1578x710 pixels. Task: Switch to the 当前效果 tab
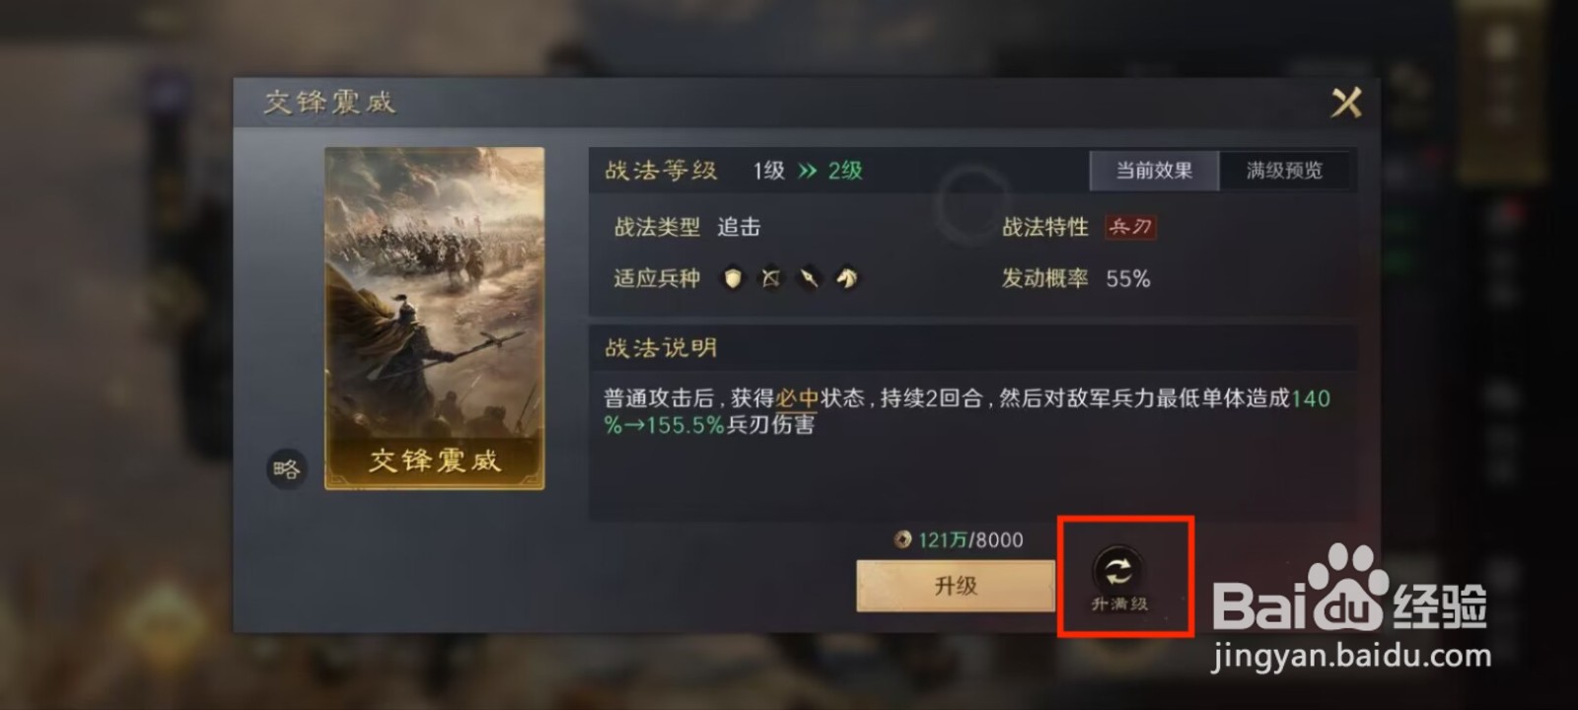click(1154, 171)
